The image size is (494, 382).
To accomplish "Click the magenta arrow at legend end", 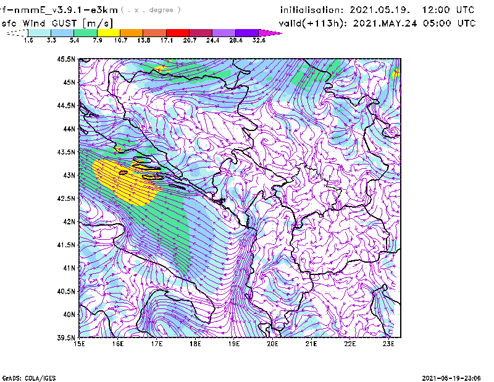I will pyautogui.click(x=270, y=33).
